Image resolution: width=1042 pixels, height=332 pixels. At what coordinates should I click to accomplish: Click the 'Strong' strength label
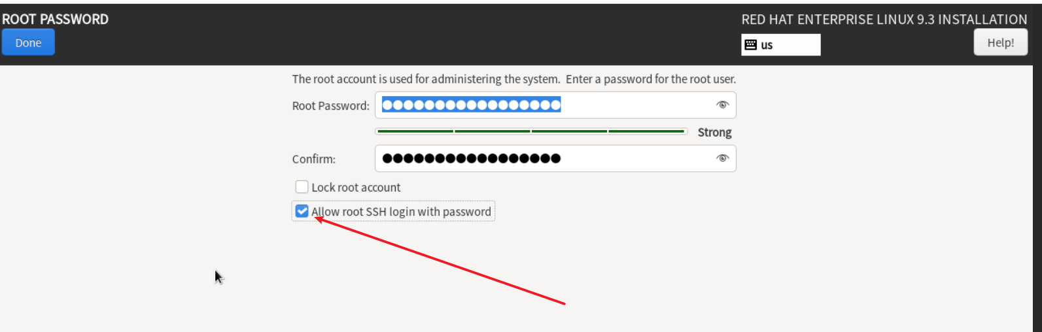pos(714,132)
